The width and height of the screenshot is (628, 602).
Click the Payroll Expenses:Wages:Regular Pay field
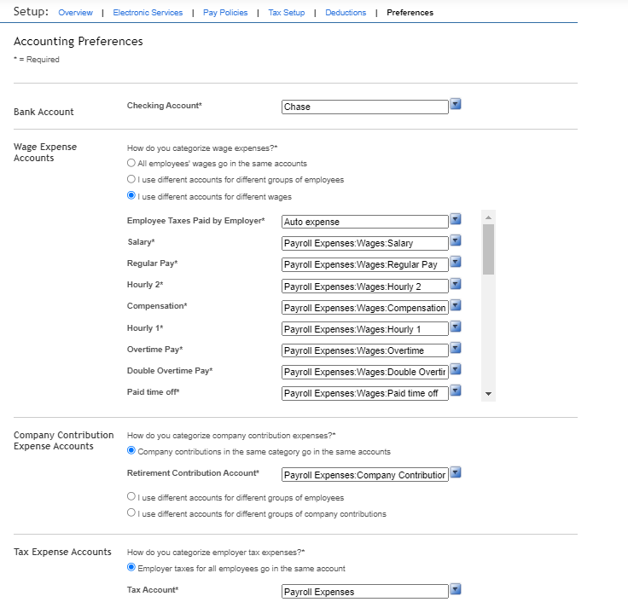[x=365, y=264]
